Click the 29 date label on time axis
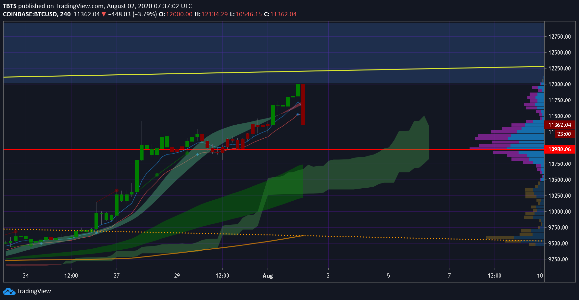Viewport: 579px width, 300px height. point(177,276)
